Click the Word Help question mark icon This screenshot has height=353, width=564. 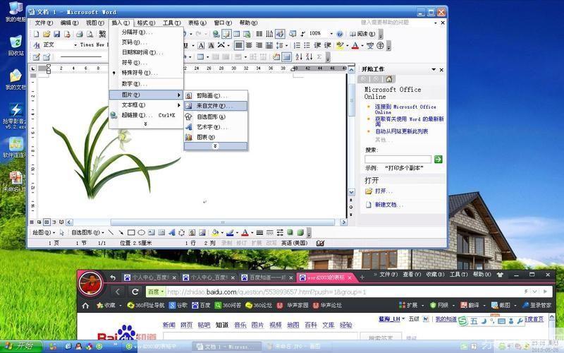click(340, 34)
